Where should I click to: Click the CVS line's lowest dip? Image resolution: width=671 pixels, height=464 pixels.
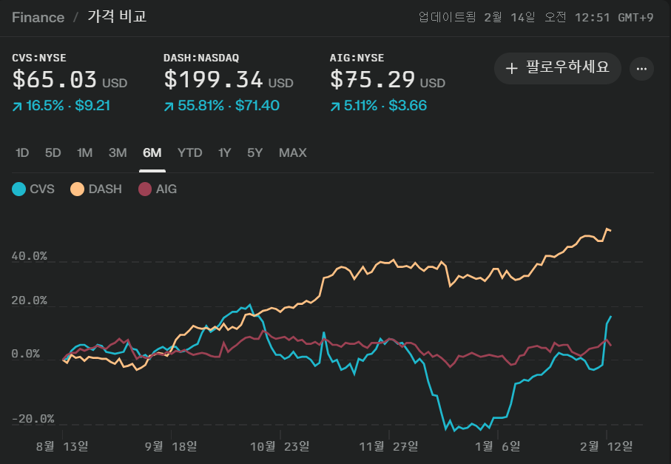[454, 430]
